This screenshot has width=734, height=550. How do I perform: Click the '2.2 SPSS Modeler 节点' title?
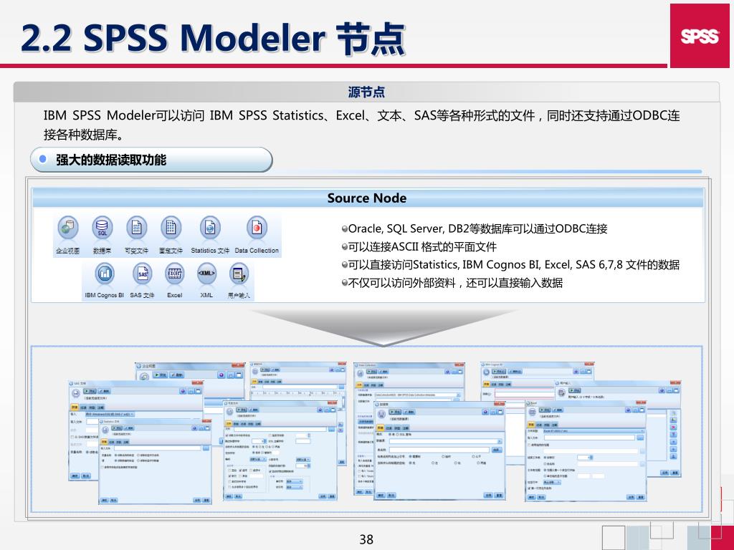point(213,38)
